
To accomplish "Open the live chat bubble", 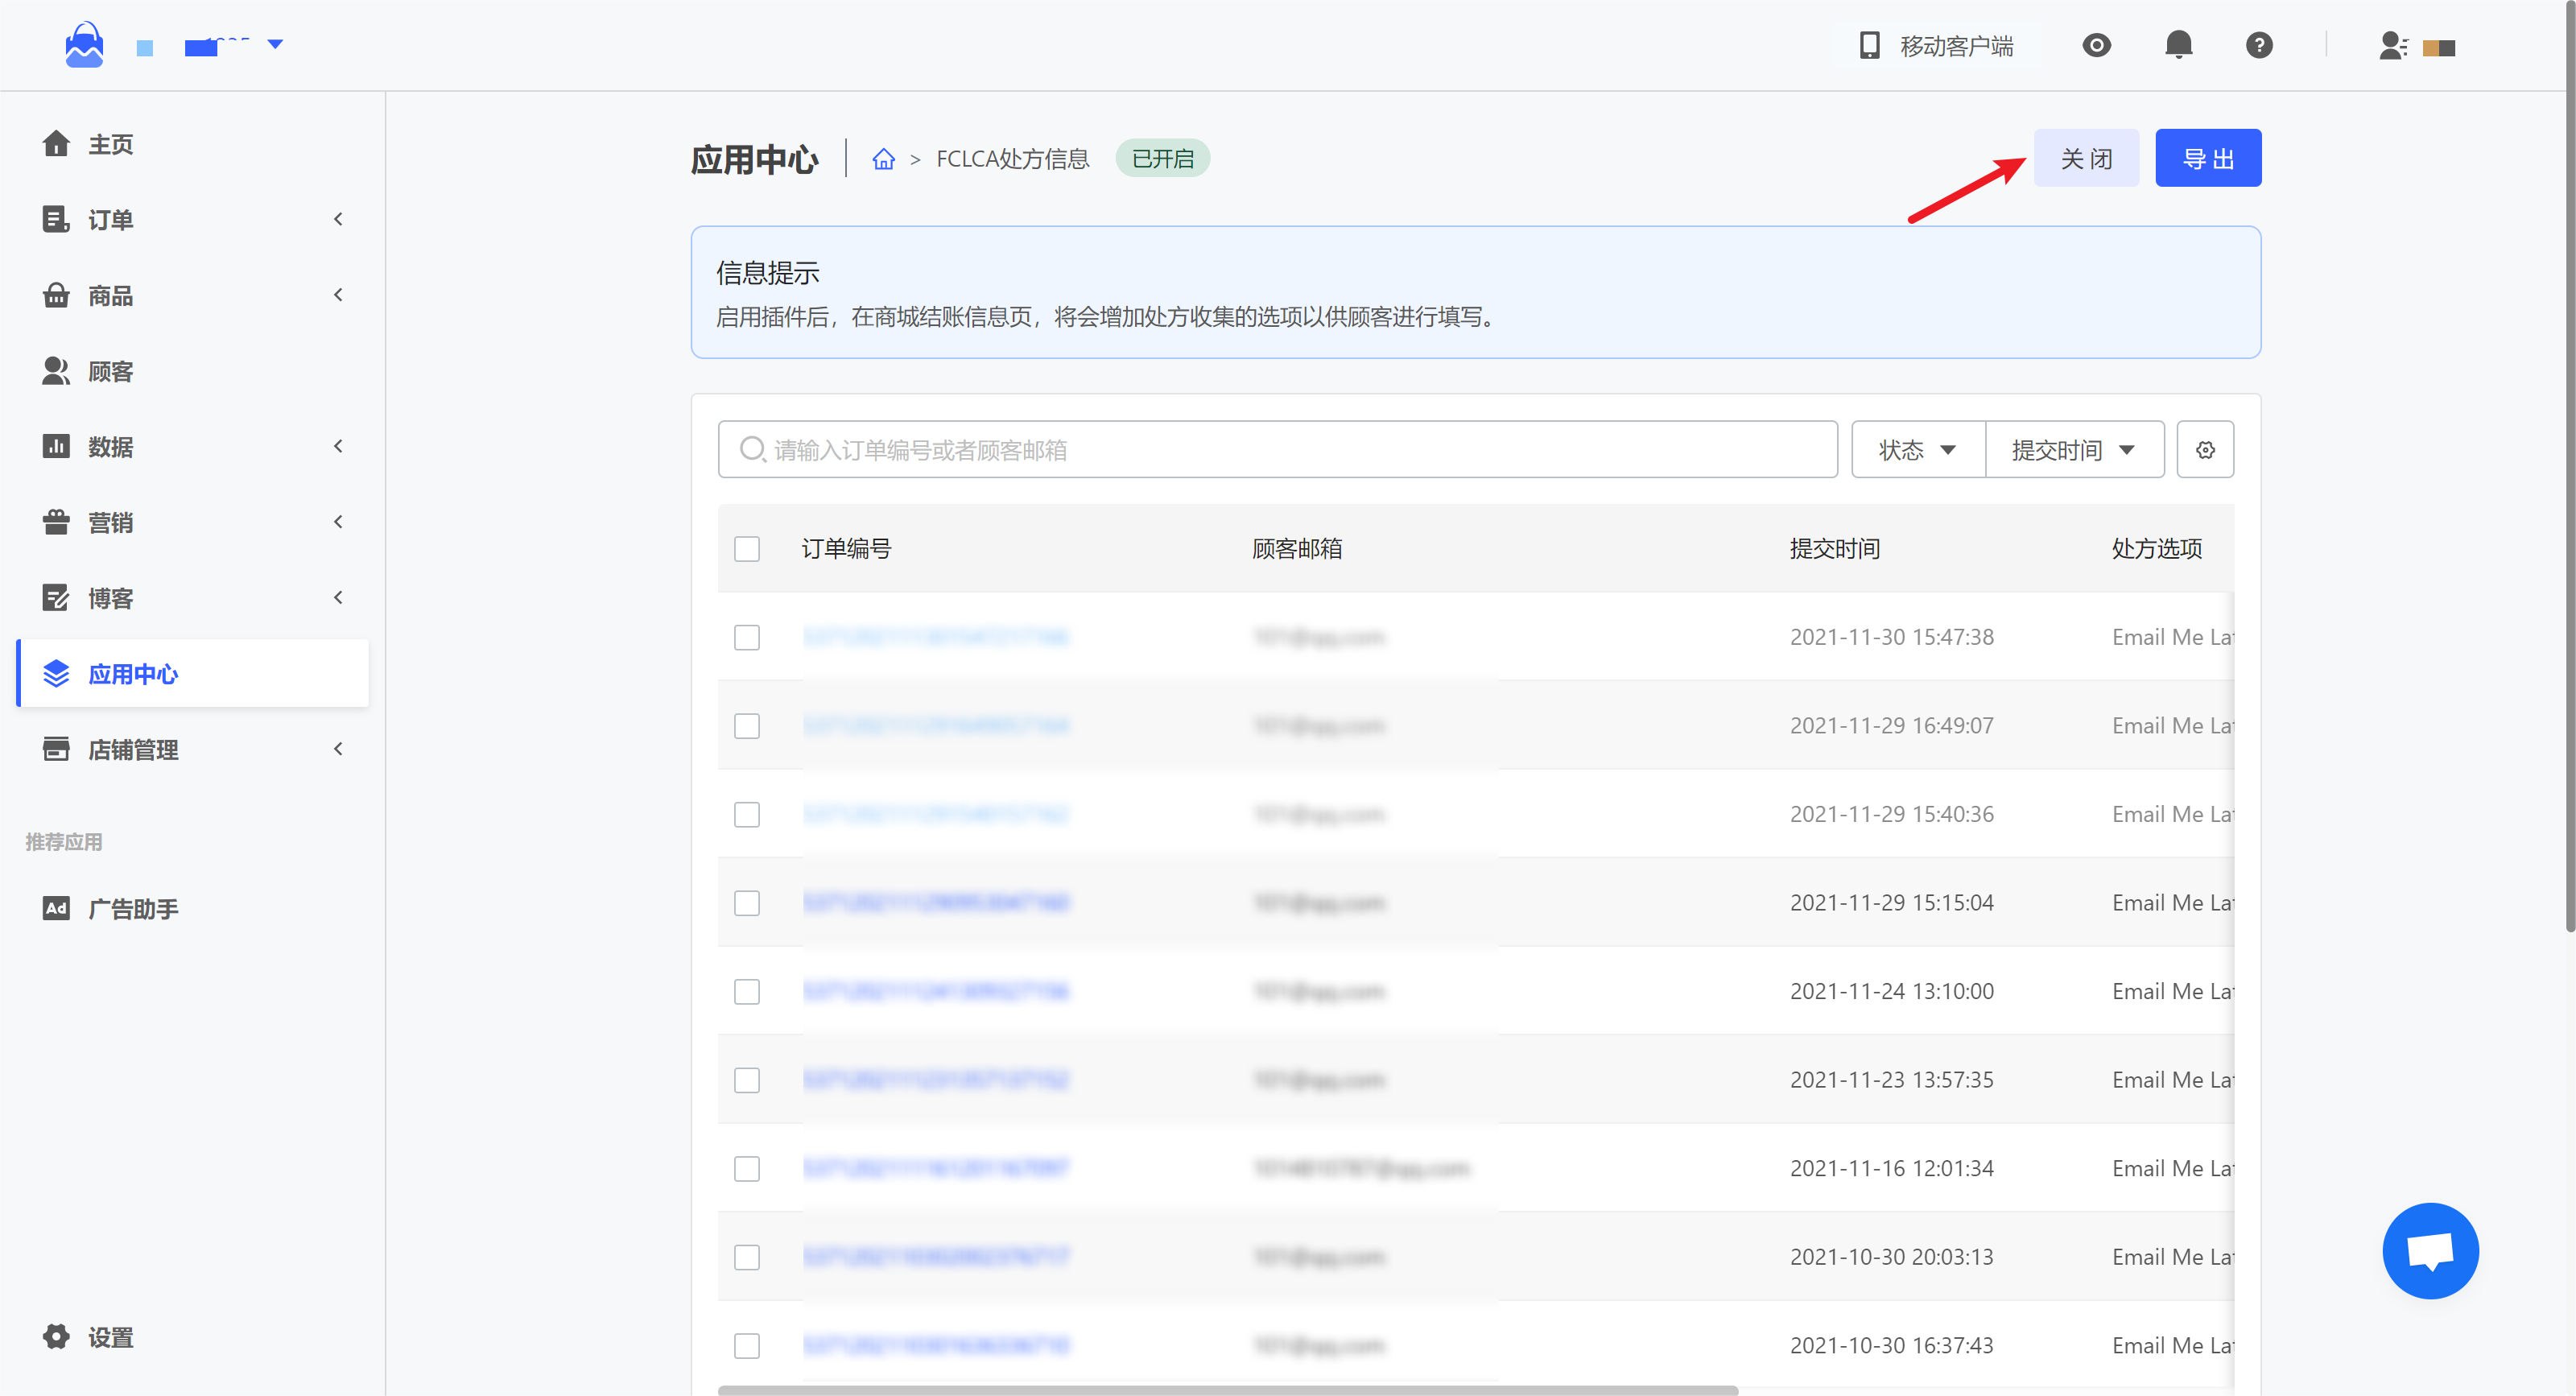I will point(2429,1250).
